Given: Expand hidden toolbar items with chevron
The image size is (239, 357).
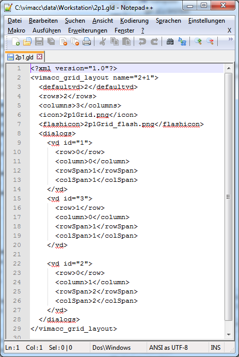Looking at the screenshot, I should click(x=231, y=39).
